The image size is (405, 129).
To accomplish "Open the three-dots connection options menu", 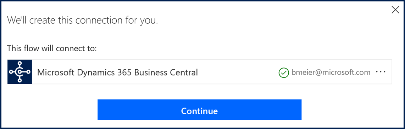I will pos(381,72).
